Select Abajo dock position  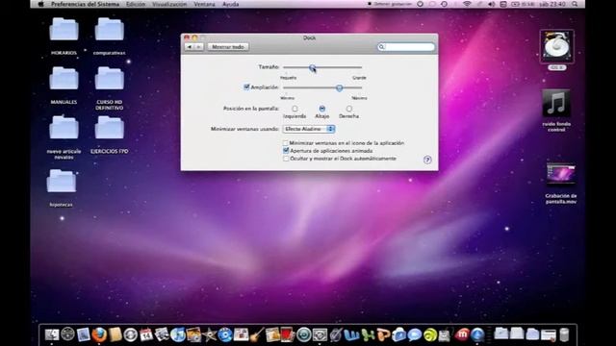(322, 109)
